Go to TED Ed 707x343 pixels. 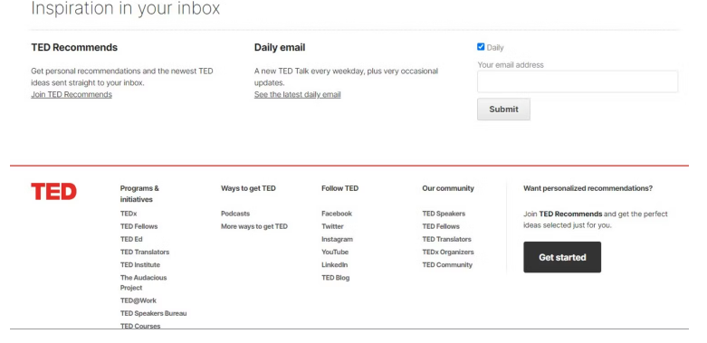click(131, 239)
